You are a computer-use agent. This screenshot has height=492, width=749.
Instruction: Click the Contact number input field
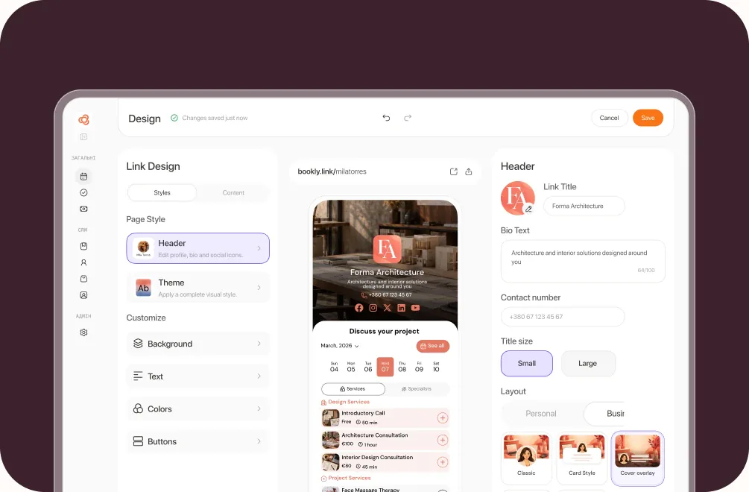click(563, 317)
